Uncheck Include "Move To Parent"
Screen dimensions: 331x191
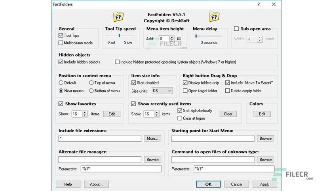click(228, 82)
